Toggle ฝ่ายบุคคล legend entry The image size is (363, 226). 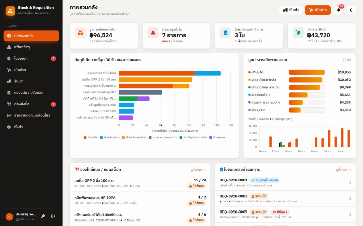[x=217, y=137]
